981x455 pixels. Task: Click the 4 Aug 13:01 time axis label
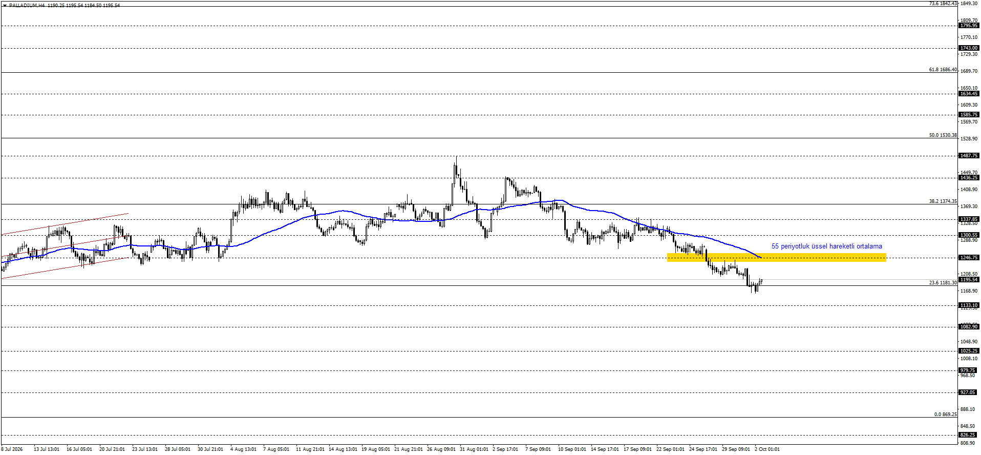(x=243, y=449)
